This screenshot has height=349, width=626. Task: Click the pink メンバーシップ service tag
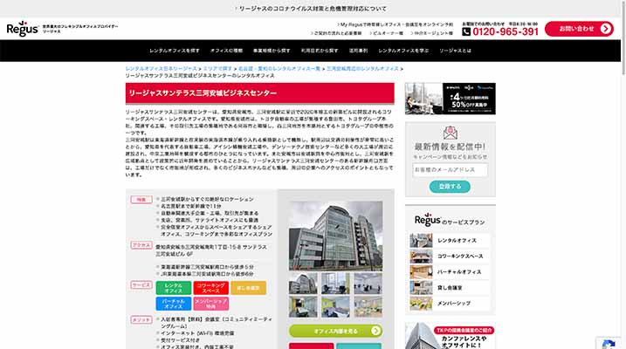click(x=210, y=304)
